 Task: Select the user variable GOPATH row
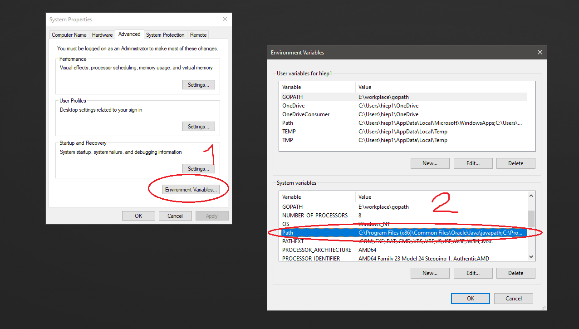pos(403,97)
